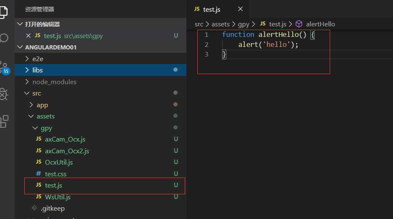
Task: Open the Search view in activity bar
Action: [3, 38]
